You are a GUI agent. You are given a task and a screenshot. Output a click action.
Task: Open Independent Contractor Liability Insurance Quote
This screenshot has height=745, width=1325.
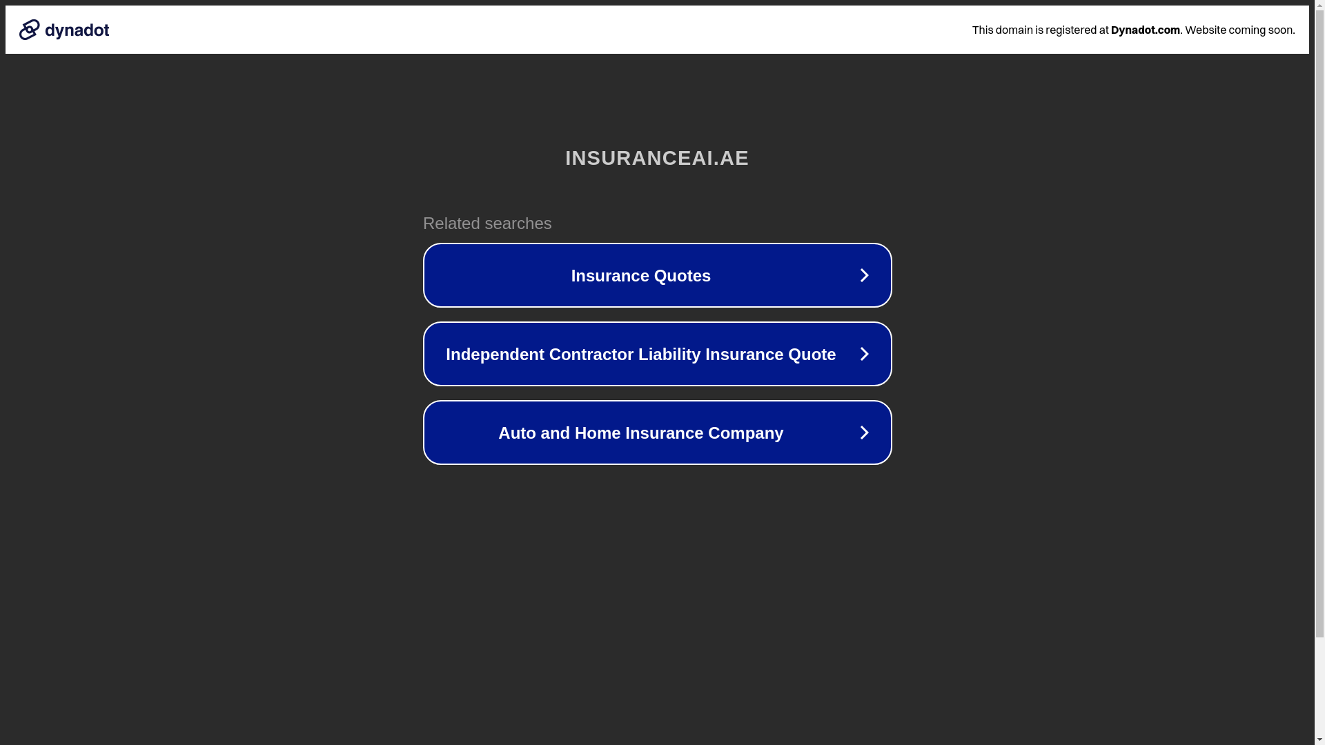point(657,354)
